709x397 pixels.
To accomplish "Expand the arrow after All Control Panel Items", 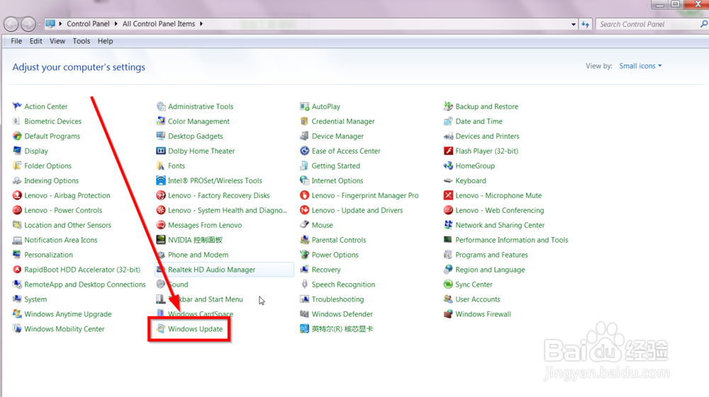I will 201,24.
